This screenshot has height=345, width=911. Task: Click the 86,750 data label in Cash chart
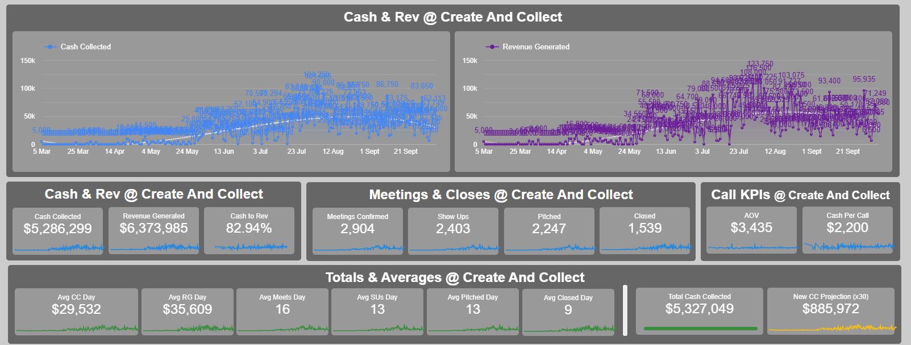pos(387,84)
